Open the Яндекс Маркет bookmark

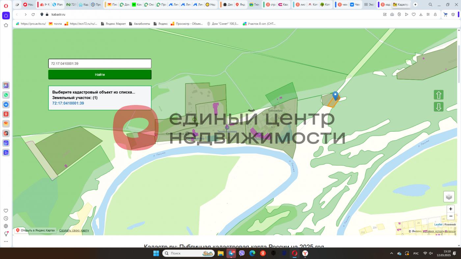coord(113,24)
